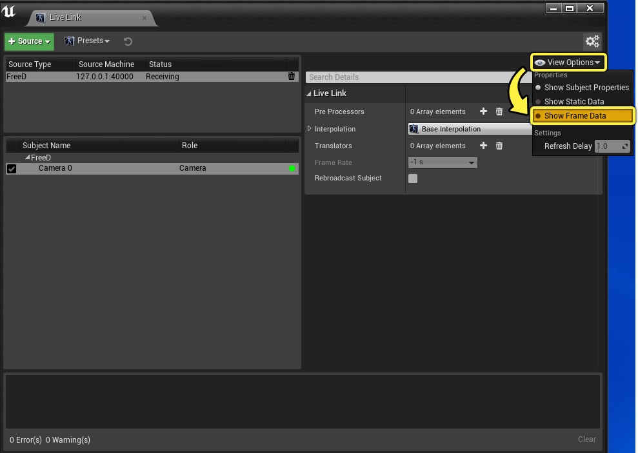Click the Status column header
Viewport: 638px width, 453px height.
point(215,64)
